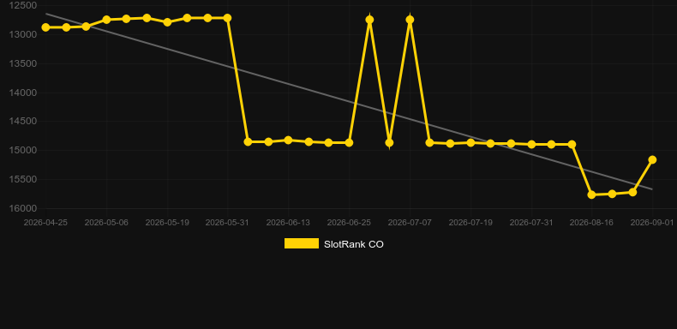Screen dimensions: 677x329
Task: Click the 2026-08-16 x-axis label
Action: point(591,223)
